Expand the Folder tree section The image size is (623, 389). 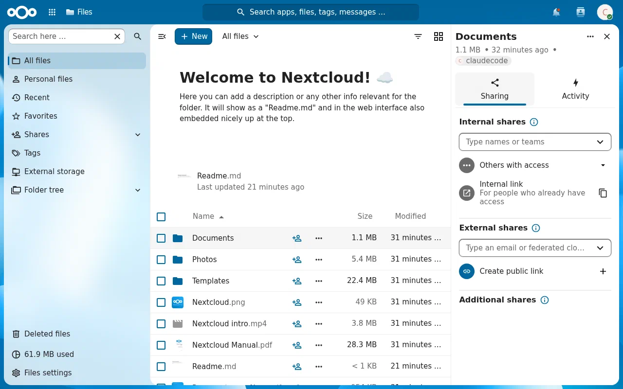point(138,190)
